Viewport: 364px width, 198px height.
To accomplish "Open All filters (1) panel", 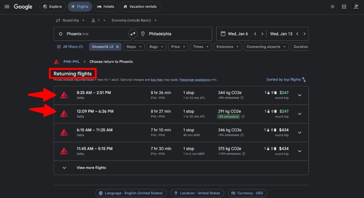I will click(70, 47).
